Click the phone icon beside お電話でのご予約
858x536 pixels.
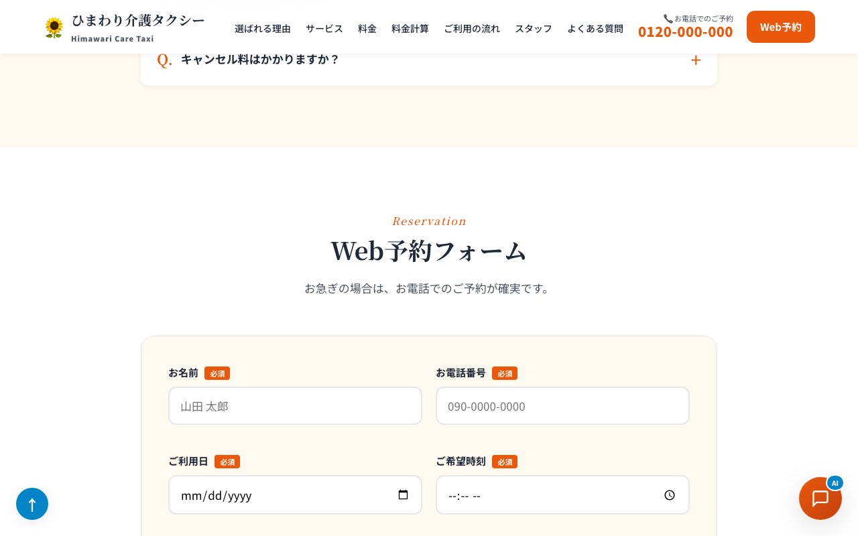pos(668,19)
